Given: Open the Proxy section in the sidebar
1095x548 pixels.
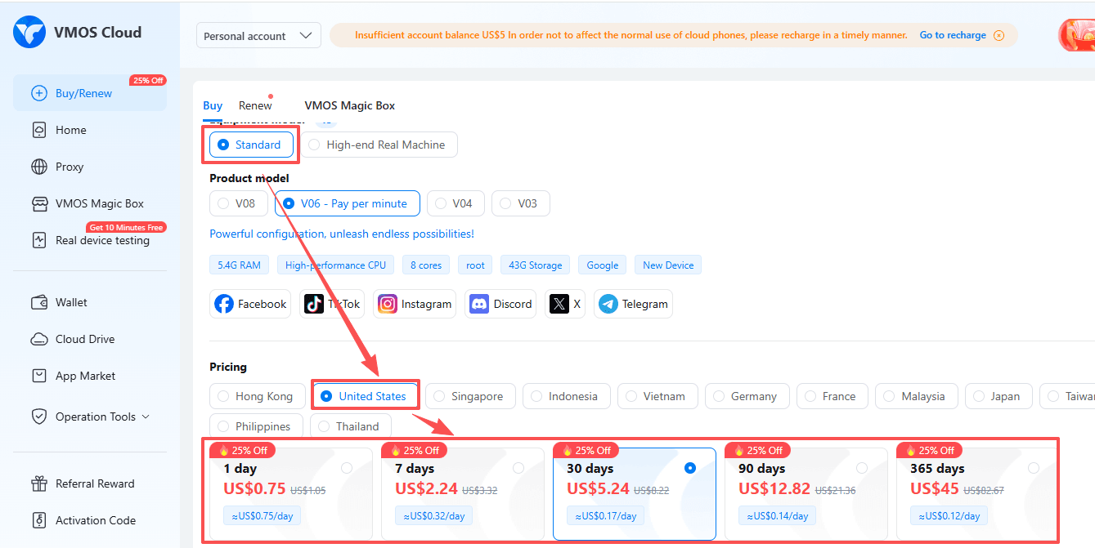Looking at the screenshot, I should (69, 166).
